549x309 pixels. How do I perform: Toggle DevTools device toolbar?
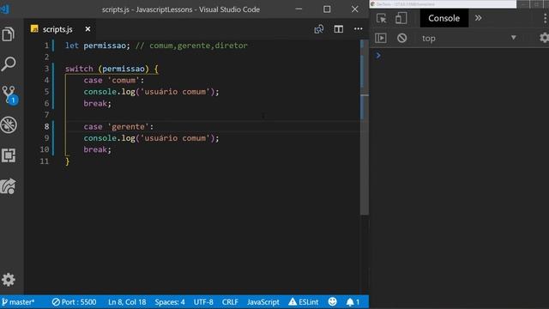click(401, 18)
